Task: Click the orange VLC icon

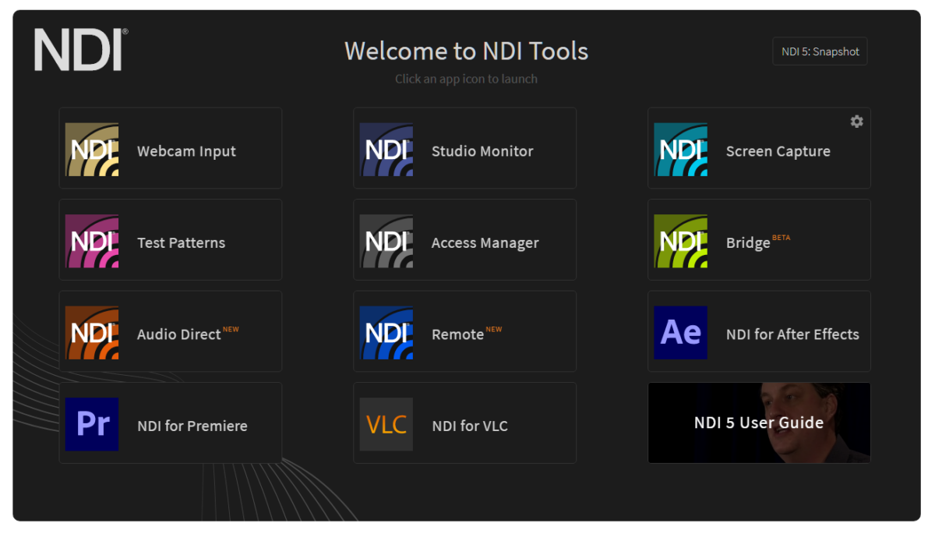Action: tap(386, 424)
